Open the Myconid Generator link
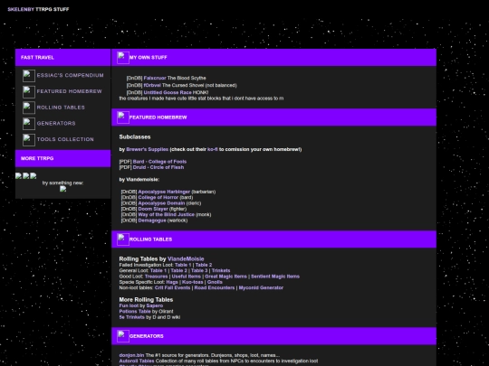 (x=261, y=288)
